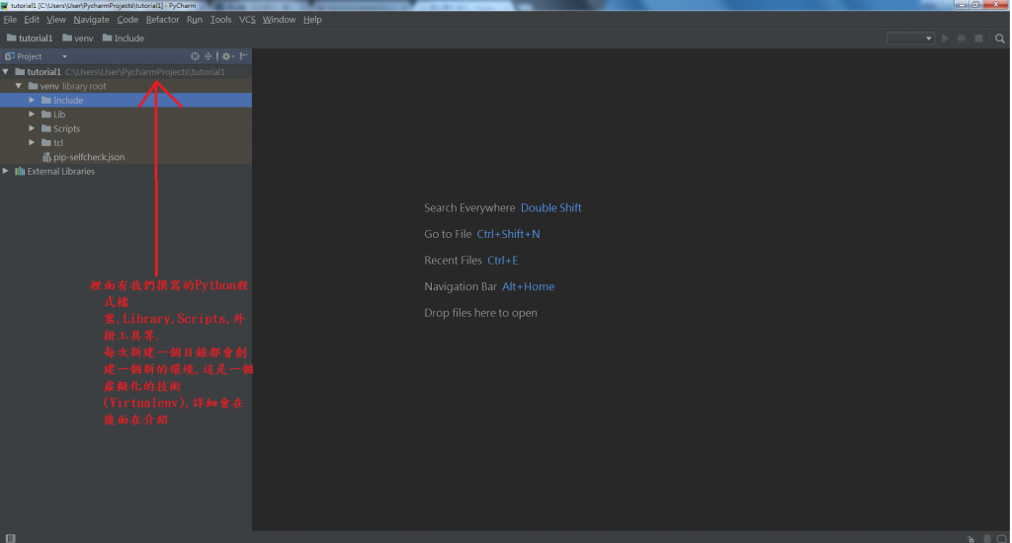Hide the Project tool window
This screenshot has width=1012, height=543.
click(x=244, y=56)
